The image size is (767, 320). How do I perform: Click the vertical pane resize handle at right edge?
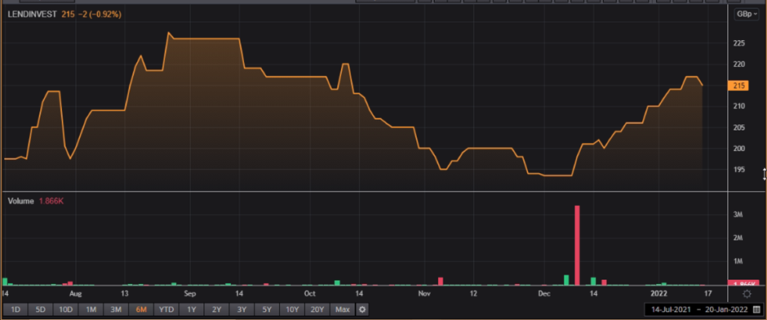(764, 174)
